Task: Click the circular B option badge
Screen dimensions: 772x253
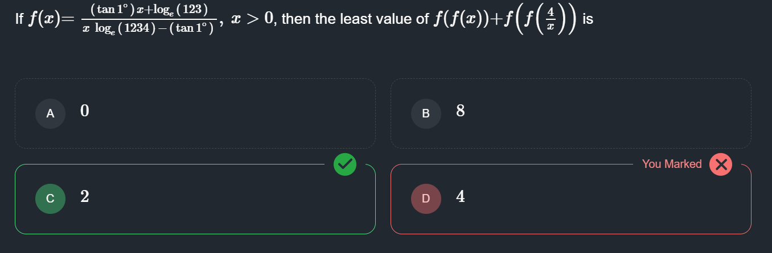Action: click(426, 113)
